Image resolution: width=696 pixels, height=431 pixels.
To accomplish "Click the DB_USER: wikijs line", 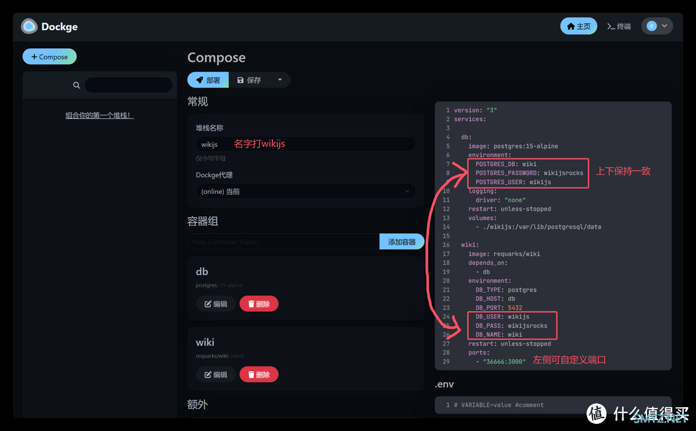I will click(502, 316).
